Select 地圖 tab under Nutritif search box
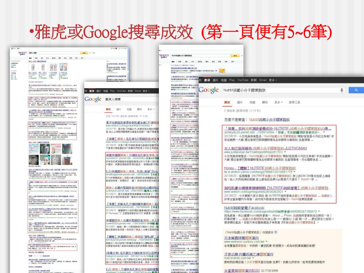 [x=252, y=102]
